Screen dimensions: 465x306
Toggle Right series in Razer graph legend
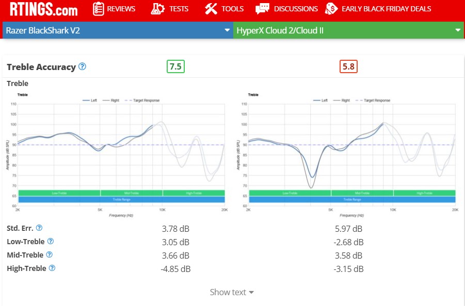(111, 100)
